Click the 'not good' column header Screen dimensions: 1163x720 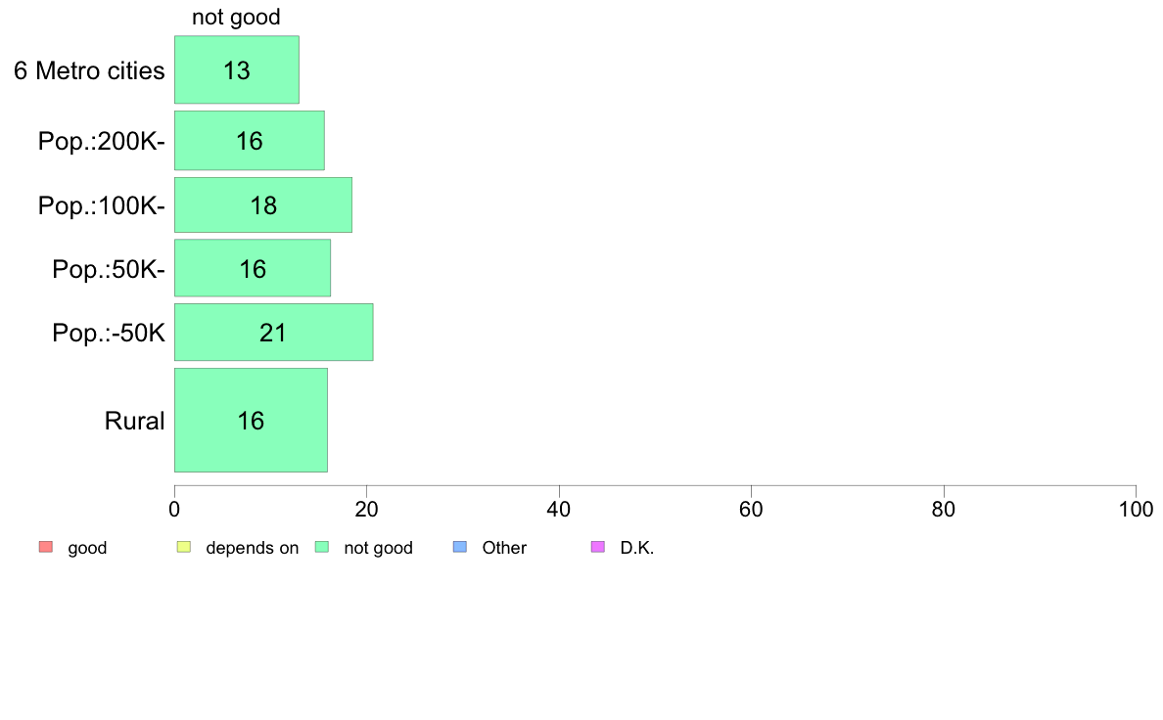click(237, 17)
